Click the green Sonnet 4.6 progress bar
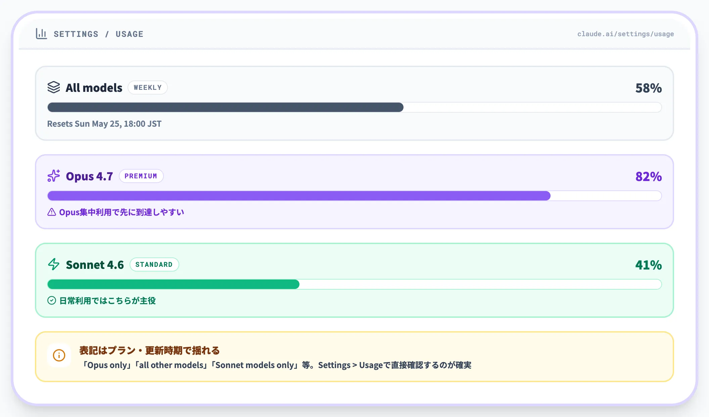Image resolution: width=709 pixels, height=417 pixels. coord(354,284)
